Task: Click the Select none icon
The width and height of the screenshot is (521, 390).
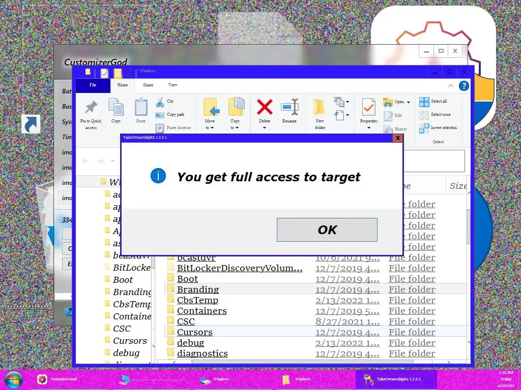Action: point(424,115)
